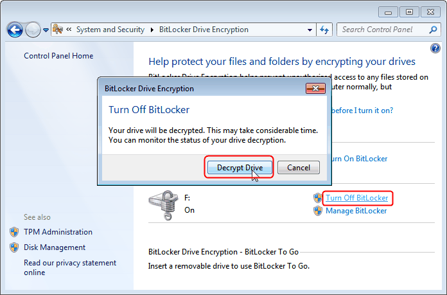Click the Turn Off BitLocker link
This screenshot has width=447, height=295.
(x=356, y=198)
